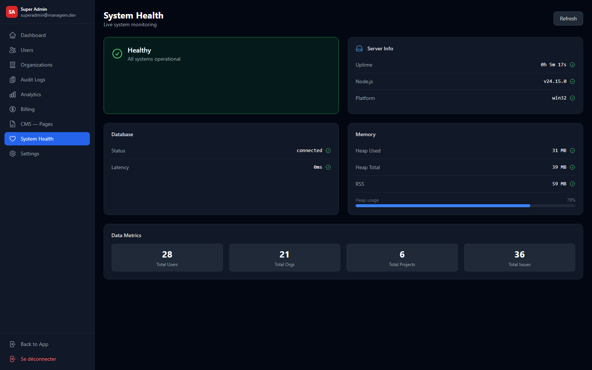Click the Heap usage progress bar
The height and width of the screenshot is (370, 592).
(x=465, y=206)
